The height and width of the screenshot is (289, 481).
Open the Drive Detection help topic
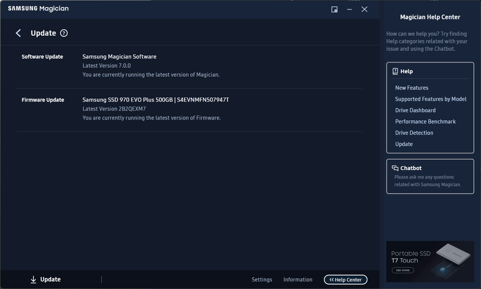pos(414,133)
